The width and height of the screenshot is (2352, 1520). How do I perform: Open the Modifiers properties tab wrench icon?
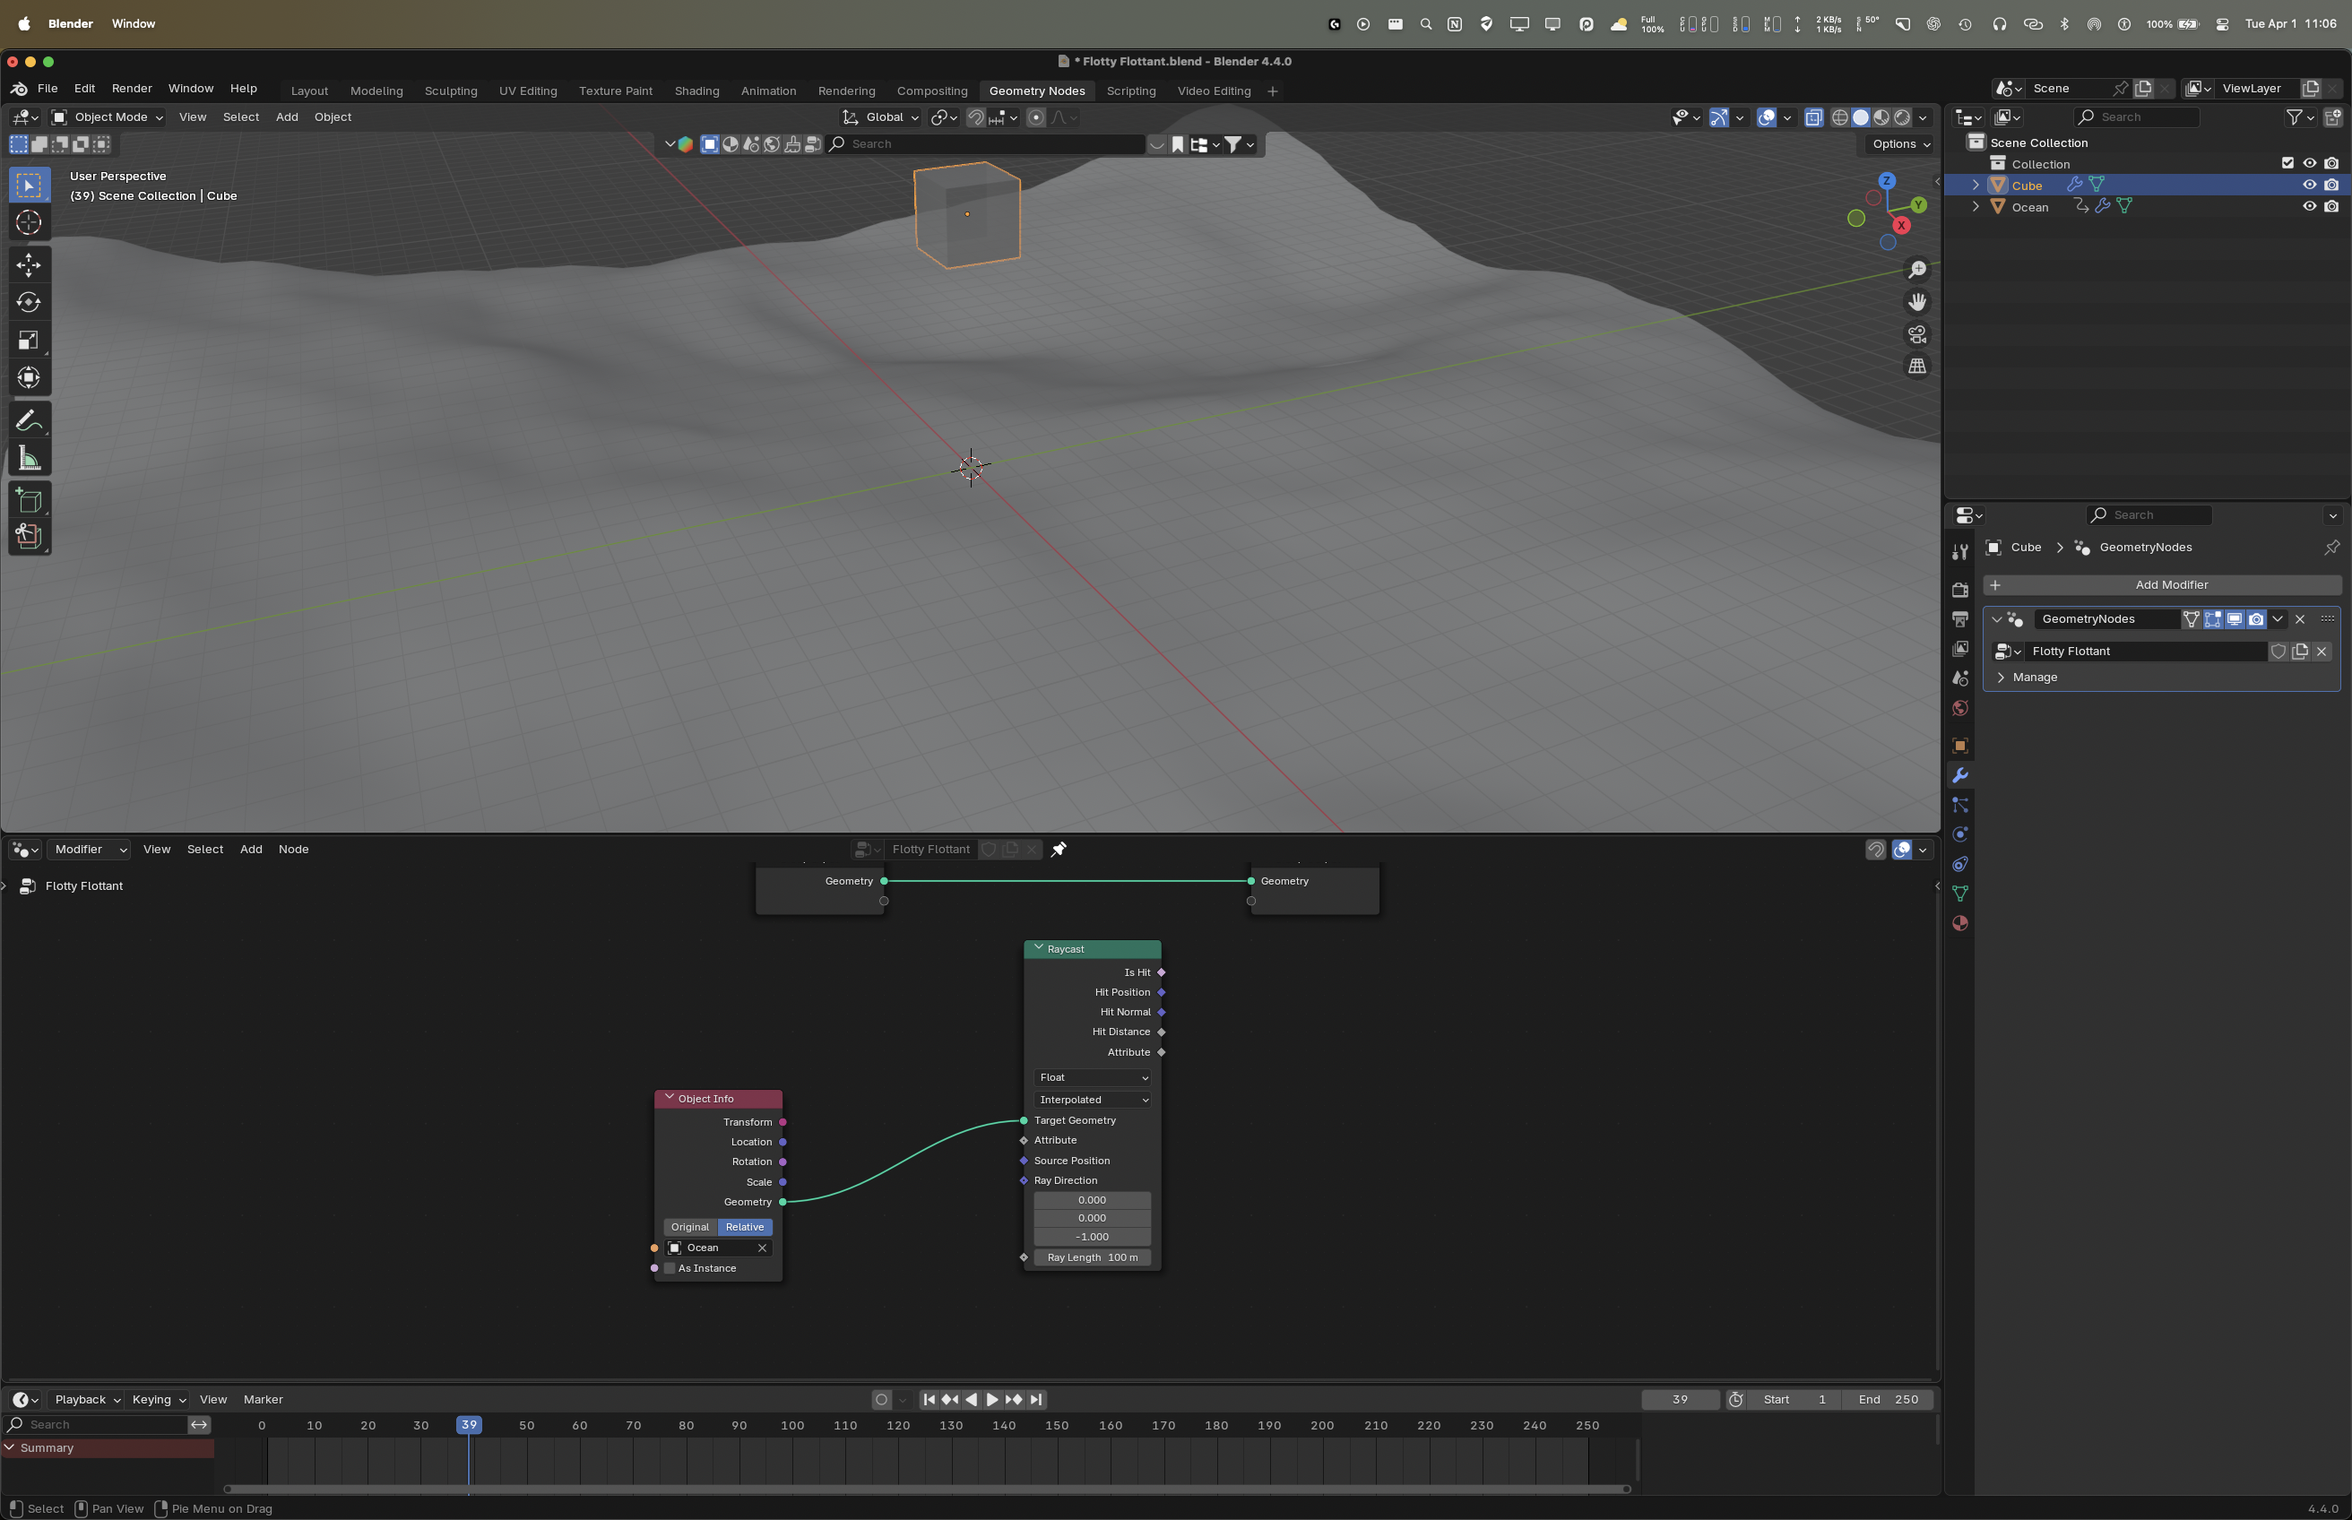[1960, 776]
